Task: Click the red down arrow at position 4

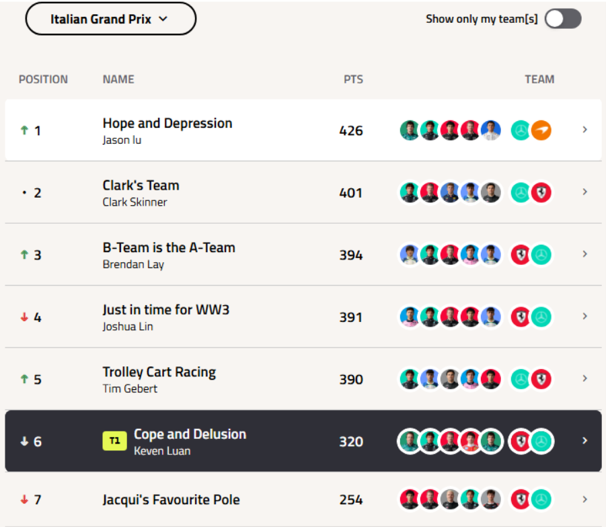Action: pyautogui.click(x=24, y=317)
